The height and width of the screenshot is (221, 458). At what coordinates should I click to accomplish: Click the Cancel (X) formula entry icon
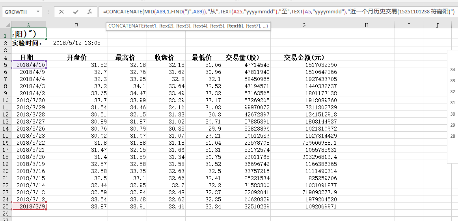coord(61,12)
